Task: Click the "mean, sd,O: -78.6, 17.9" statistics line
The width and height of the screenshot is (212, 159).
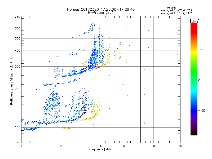Action: click(x=176, y=10)
